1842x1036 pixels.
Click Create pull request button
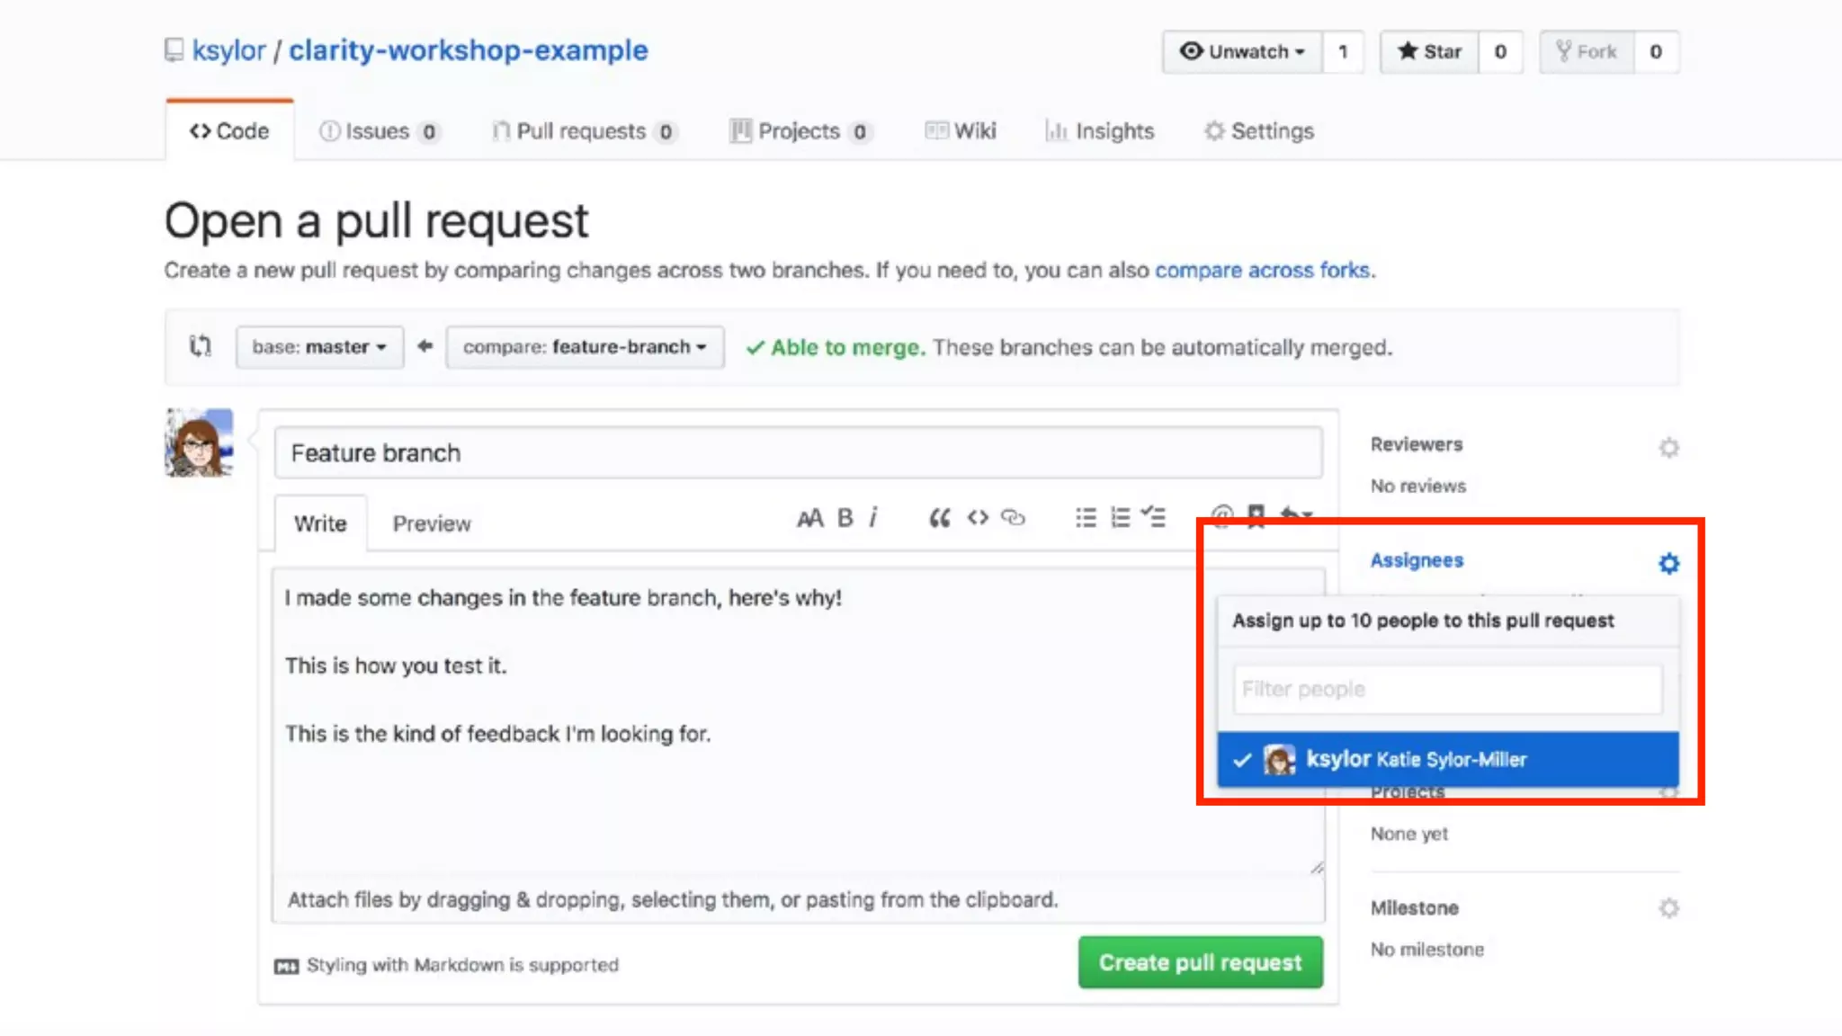[x=1200, y=962]
